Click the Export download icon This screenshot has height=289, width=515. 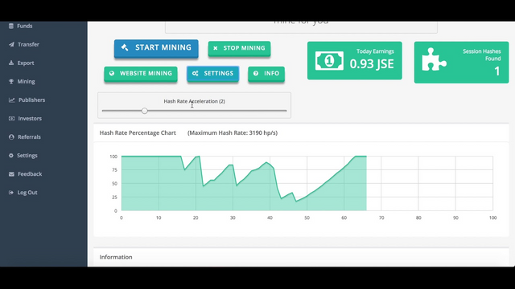click(x=11, y=63)
